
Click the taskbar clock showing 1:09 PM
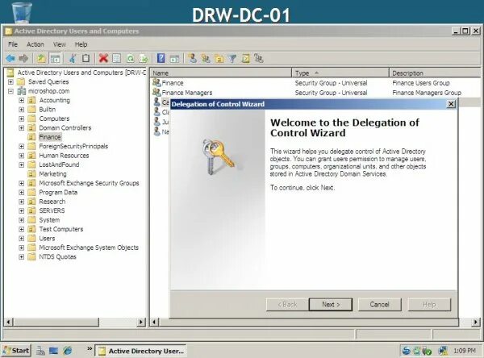click(x=465, y=351)
